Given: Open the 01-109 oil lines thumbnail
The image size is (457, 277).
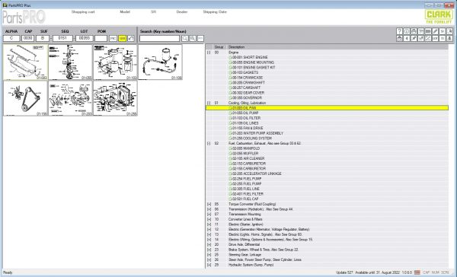Looking at the screenshot, I should (x=160, y=62).
